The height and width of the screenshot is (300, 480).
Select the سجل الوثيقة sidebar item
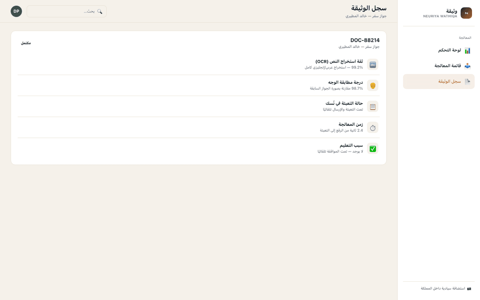pos(439,81)
